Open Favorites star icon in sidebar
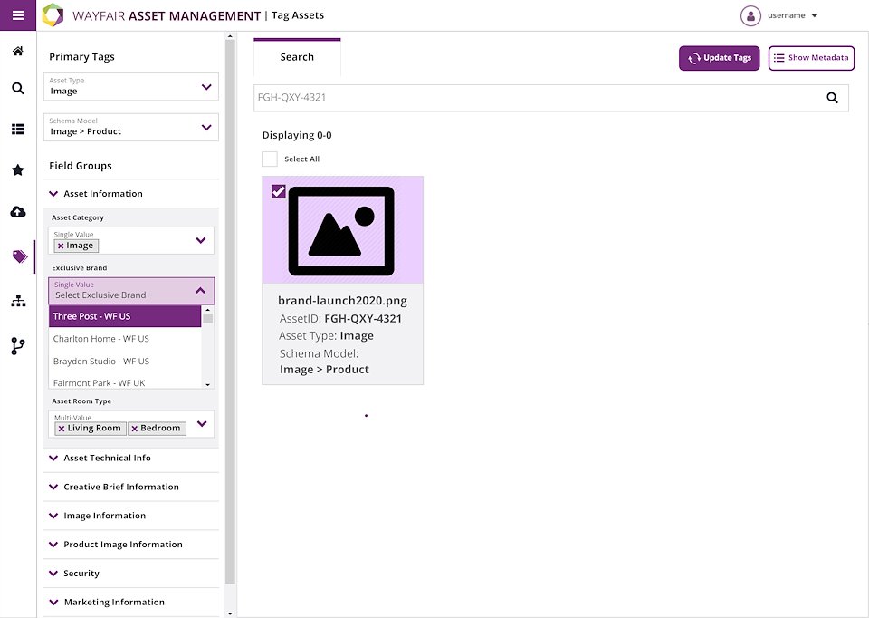Image resolution: width=869 pixels, height=618 pixels. point(18,170)
